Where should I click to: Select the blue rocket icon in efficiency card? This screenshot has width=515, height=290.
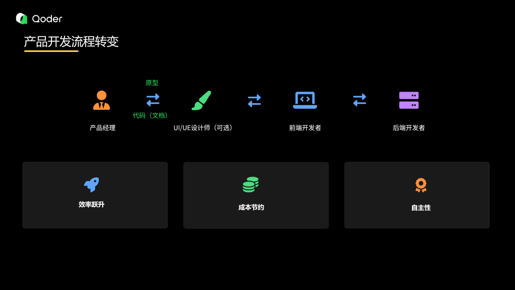click(91, 185)
